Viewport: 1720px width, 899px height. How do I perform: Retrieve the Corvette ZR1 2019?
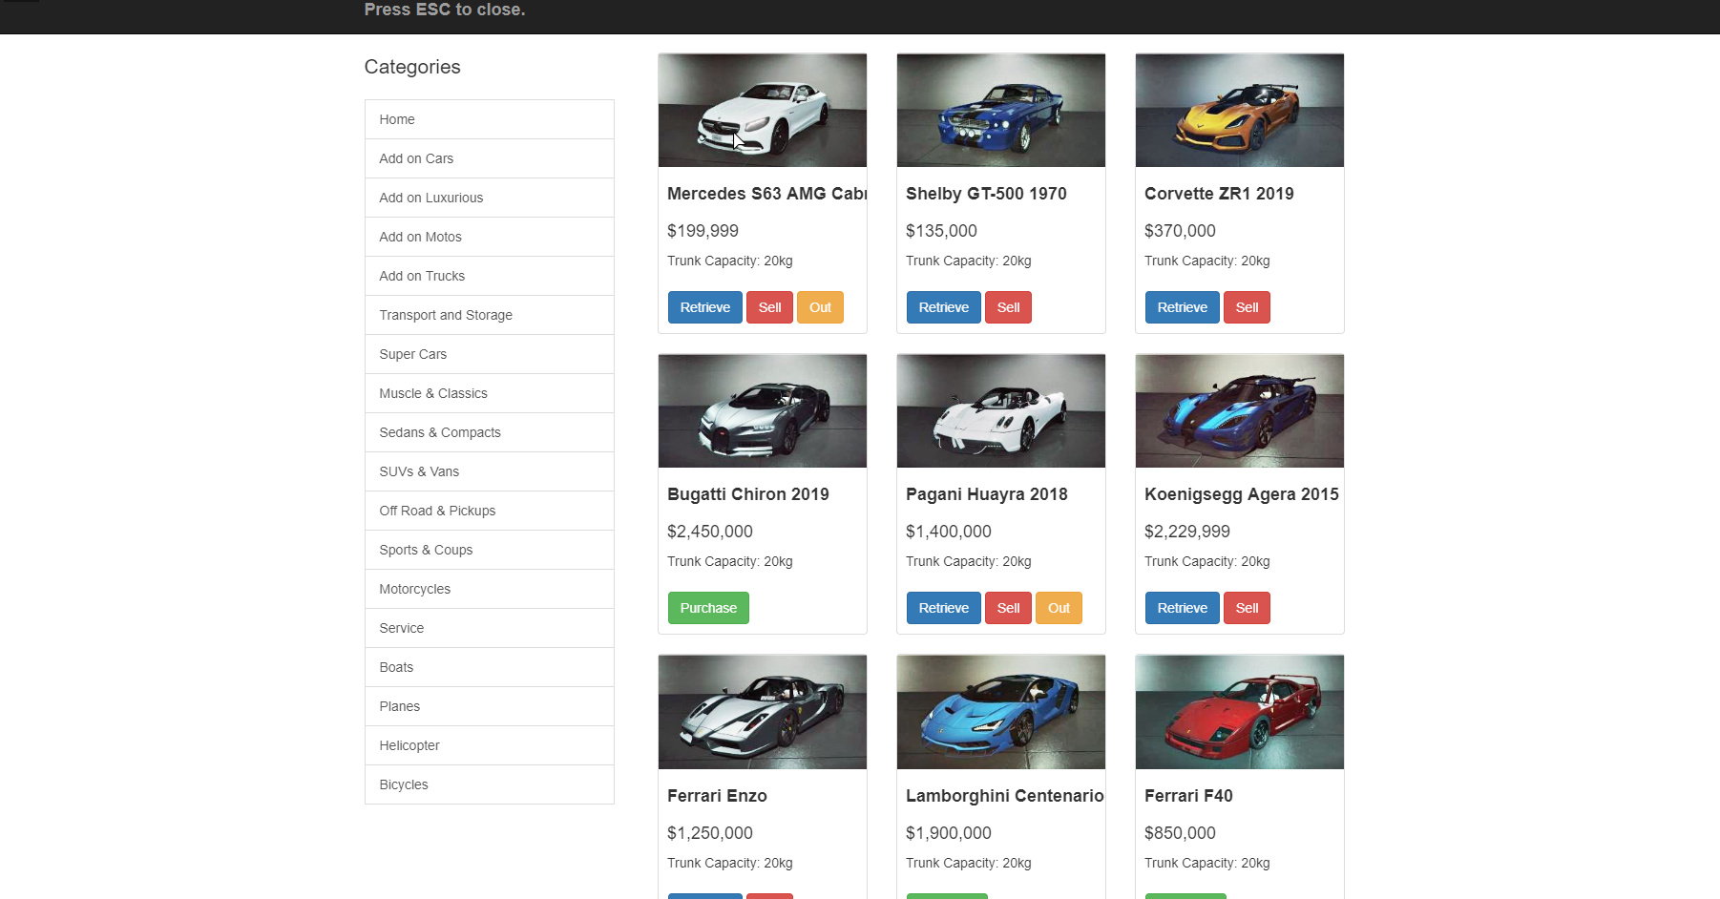(1182, 307)
